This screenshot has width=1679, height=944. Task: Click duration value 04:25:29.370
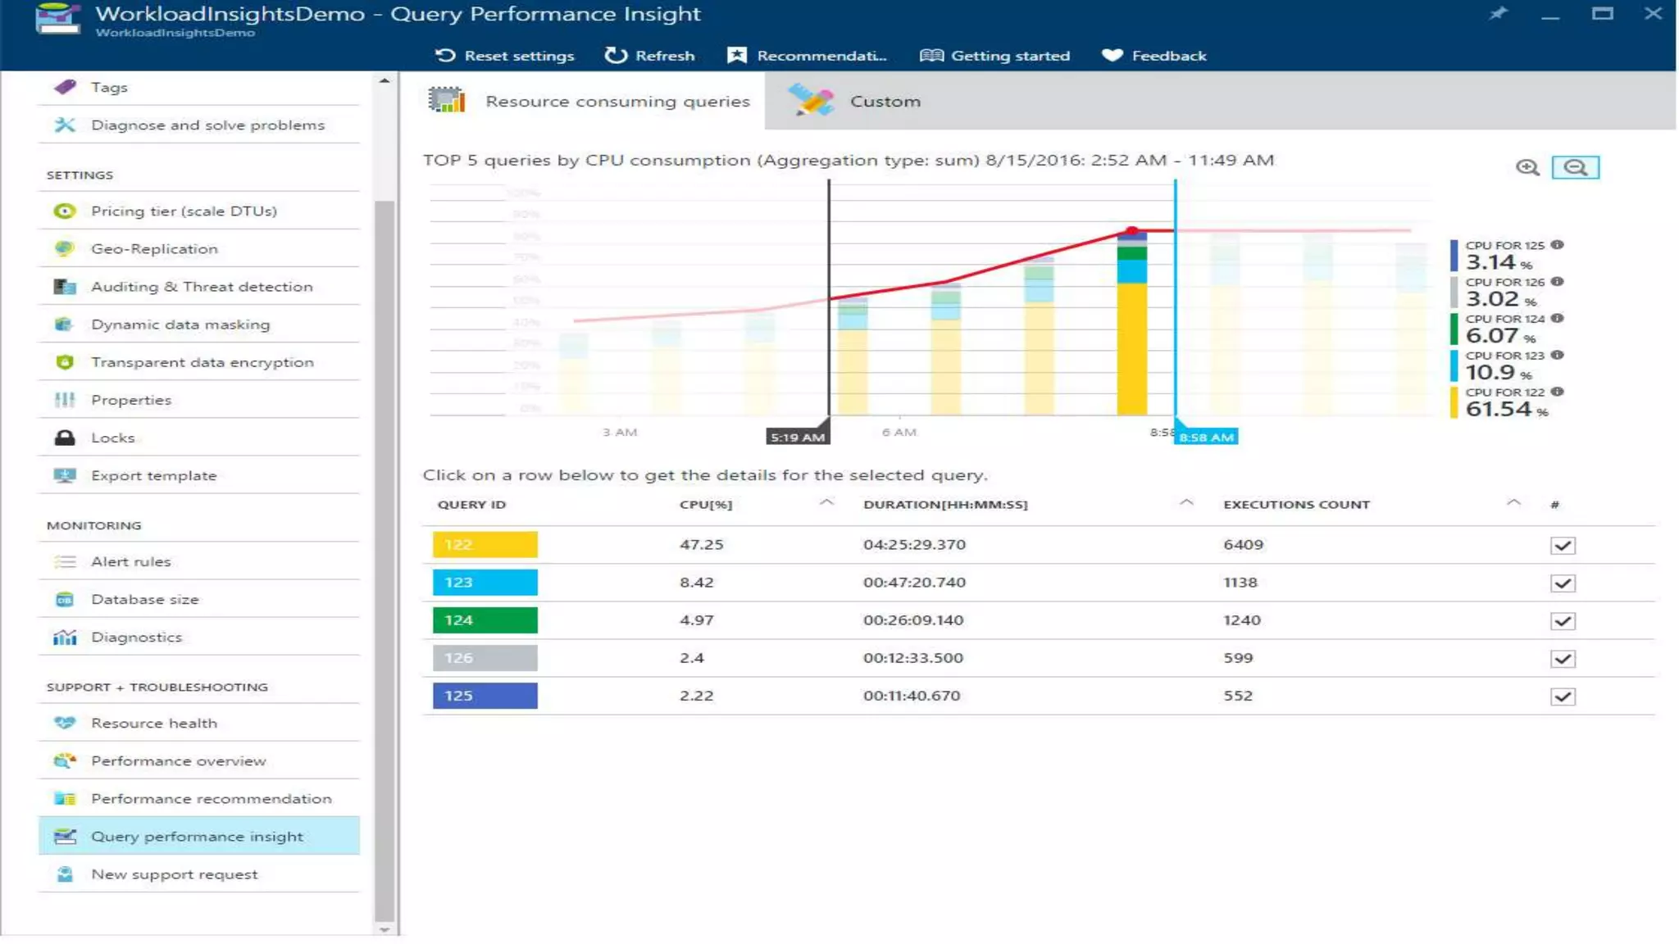point(914,545)
